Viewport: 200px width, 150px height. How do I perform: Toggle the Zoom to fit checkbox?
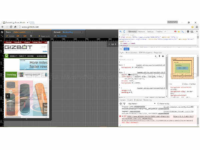pyautogui.click(x=39, y=36)
